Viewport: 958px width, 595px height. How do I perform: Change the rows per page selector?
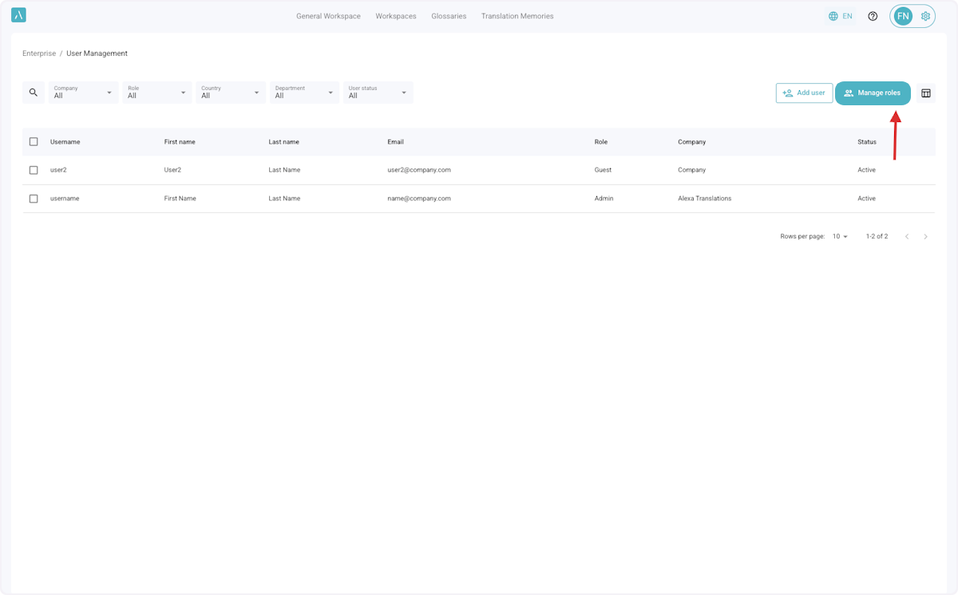pyautogui.click(x=840, y=236)
